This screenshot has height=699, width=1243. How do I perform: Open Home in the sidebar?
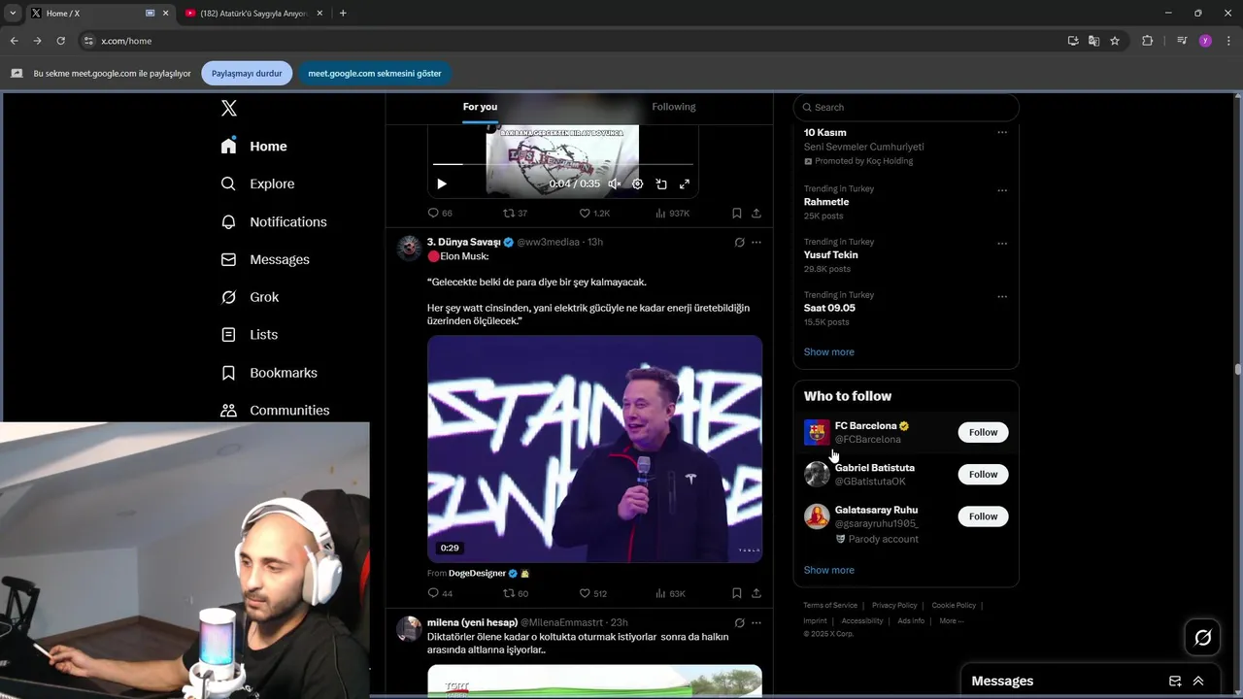click(253, 146)
